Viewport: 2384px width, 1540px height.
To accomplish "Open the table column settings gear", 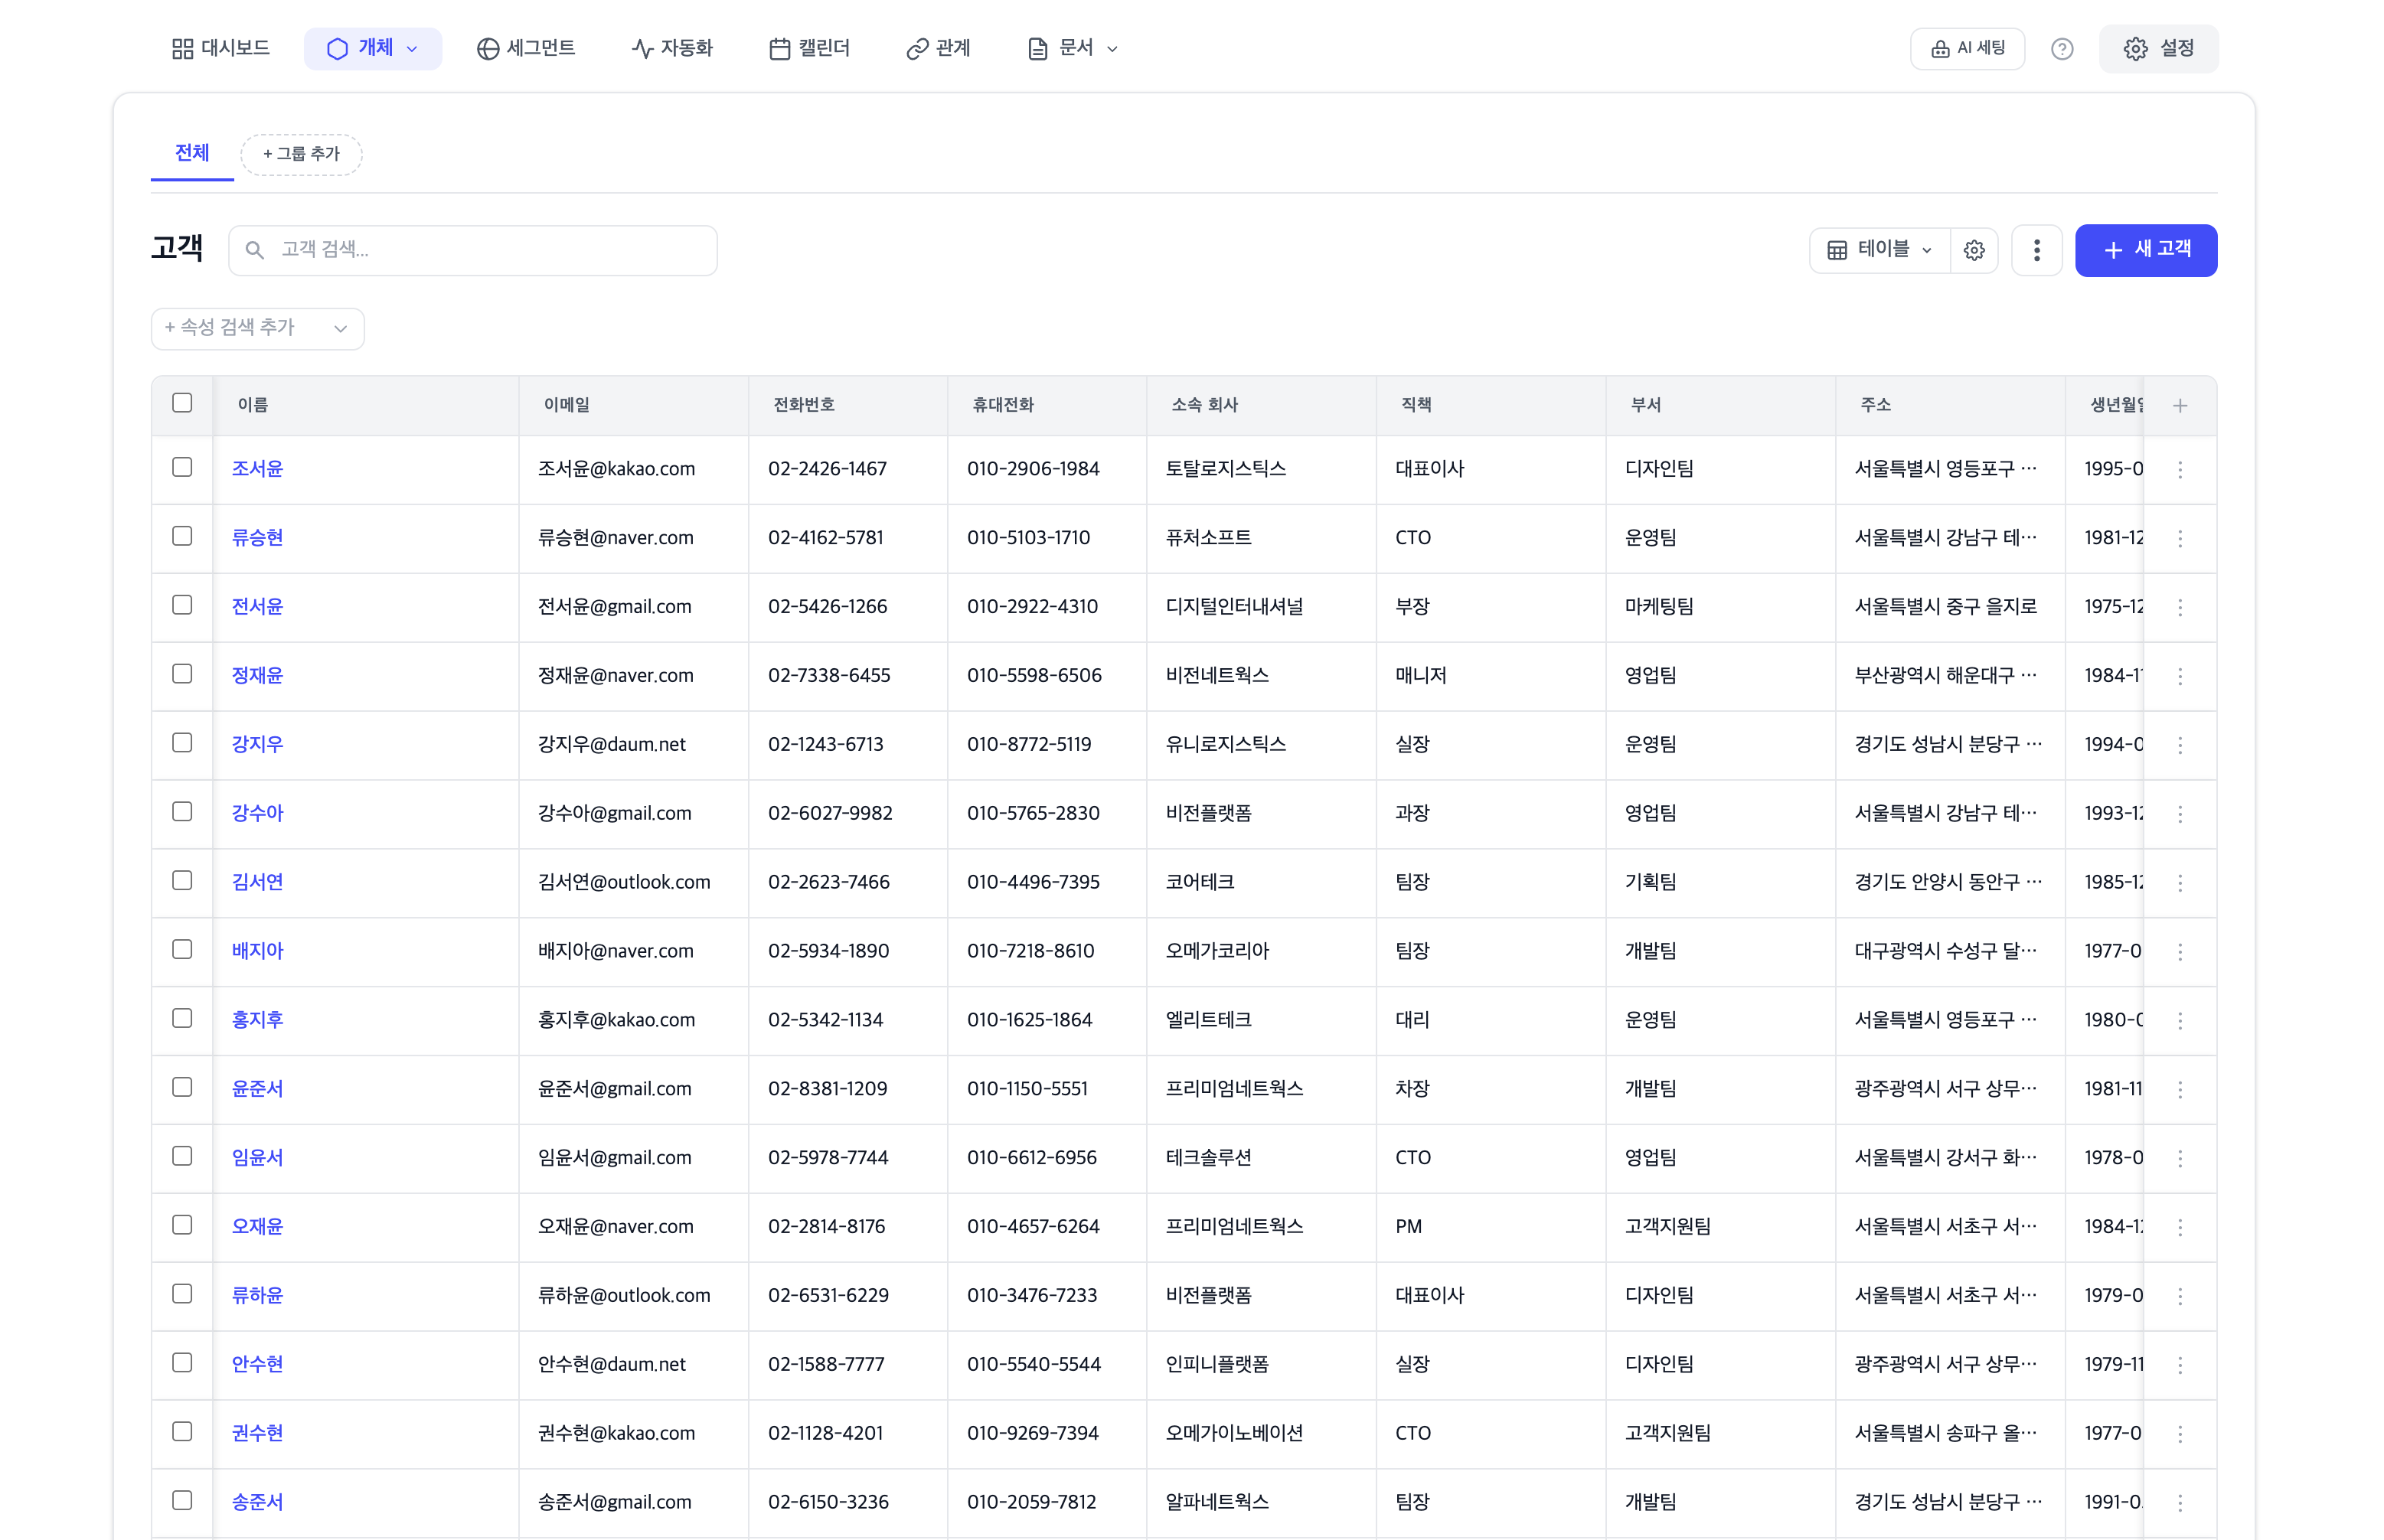I will [1973, 250].
